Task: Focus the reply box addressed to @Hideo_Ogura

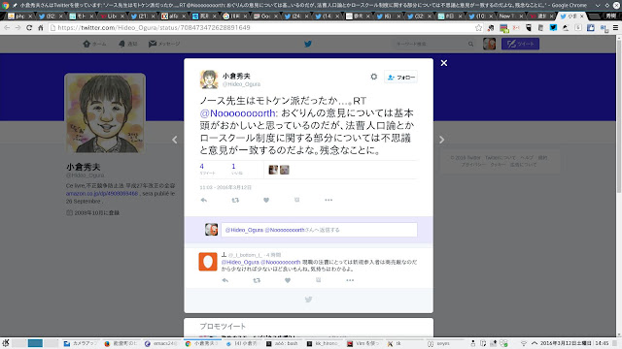Action: pyautogui.click(x=319, y=230)
